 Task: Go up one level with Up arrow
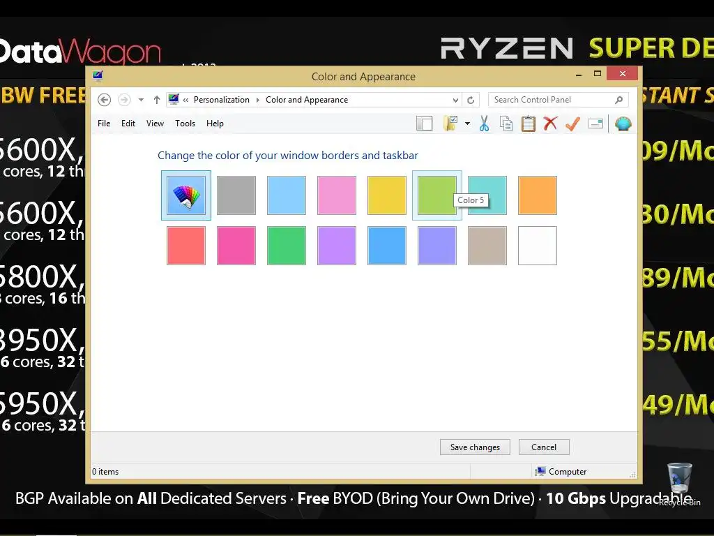tap(157, 100)
